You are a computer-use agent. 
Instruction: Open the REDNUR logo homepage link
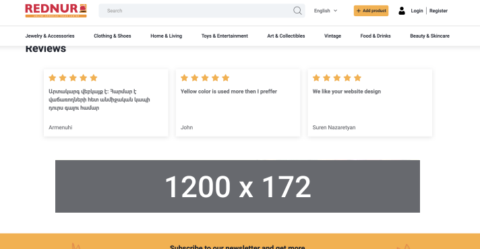[56, 11]
